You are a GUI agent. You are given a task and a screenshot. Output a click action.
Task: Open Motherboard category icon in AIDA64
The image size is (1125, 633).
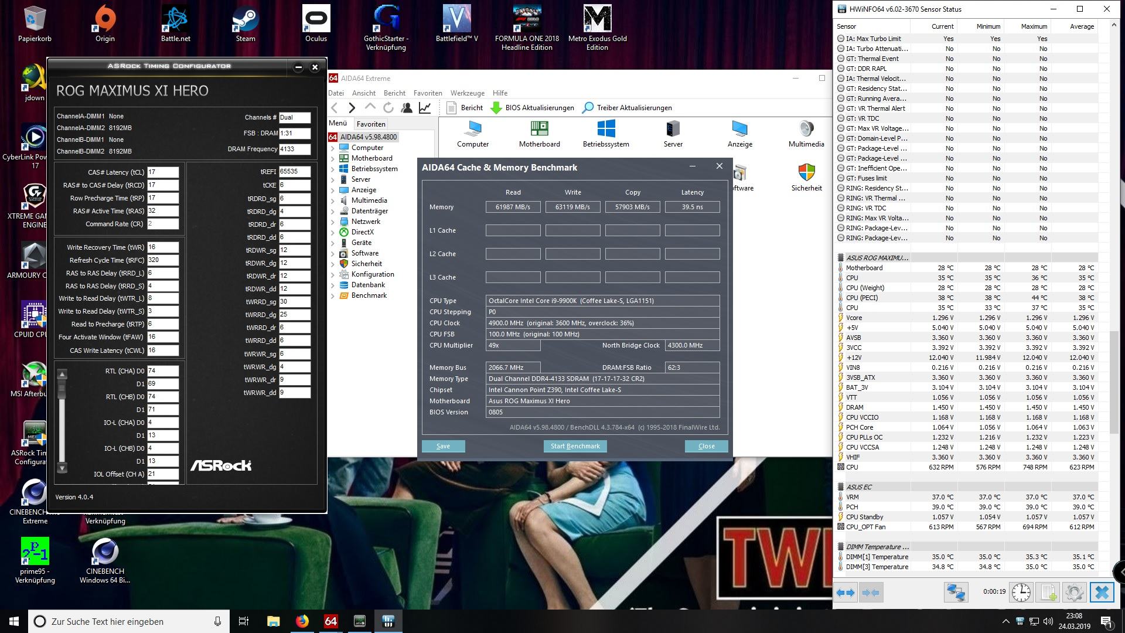tap(539, 134)
